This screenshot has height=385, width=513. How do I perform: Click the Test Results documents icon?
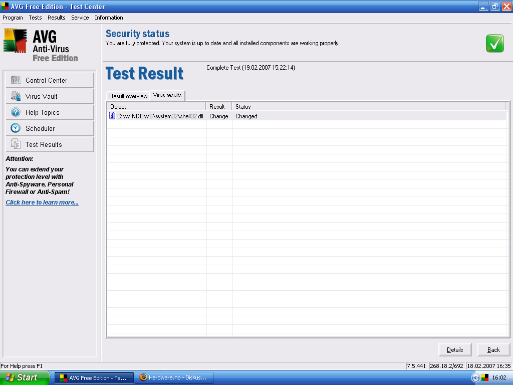coord(16,144)
